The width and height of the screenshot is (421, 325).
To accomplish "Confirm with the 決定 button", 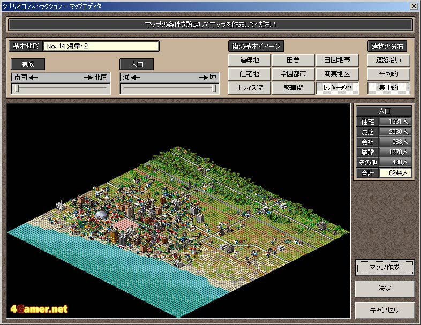I will pyautogui.click(x=385, y=289).
